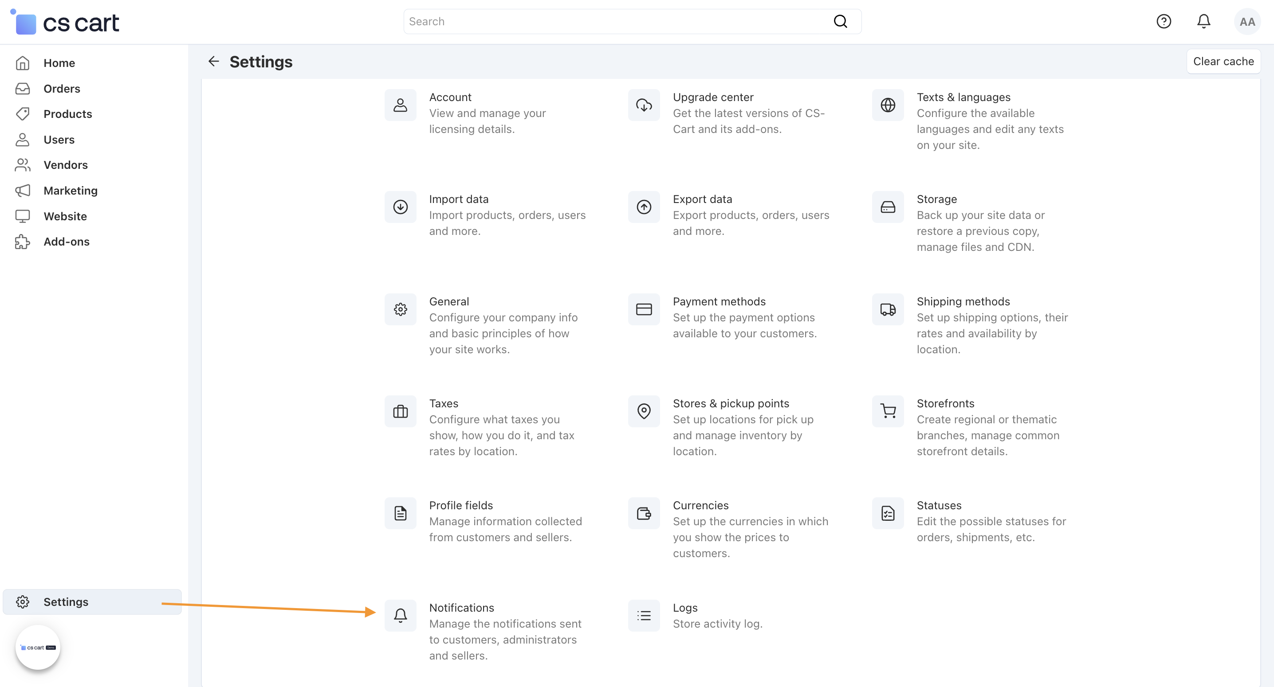This screenshot has width=1274, height=687.
Task: Click the Stores & pickup points pin icon
Action: [x=643, y=411]
